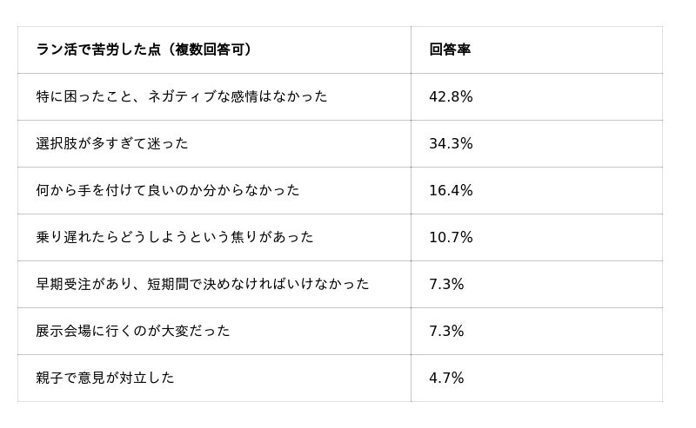The height and width of the screenshot is (428, 696).
Task: Select the 7.3% cell for the '早期受注' row
Action: (446, 285)
